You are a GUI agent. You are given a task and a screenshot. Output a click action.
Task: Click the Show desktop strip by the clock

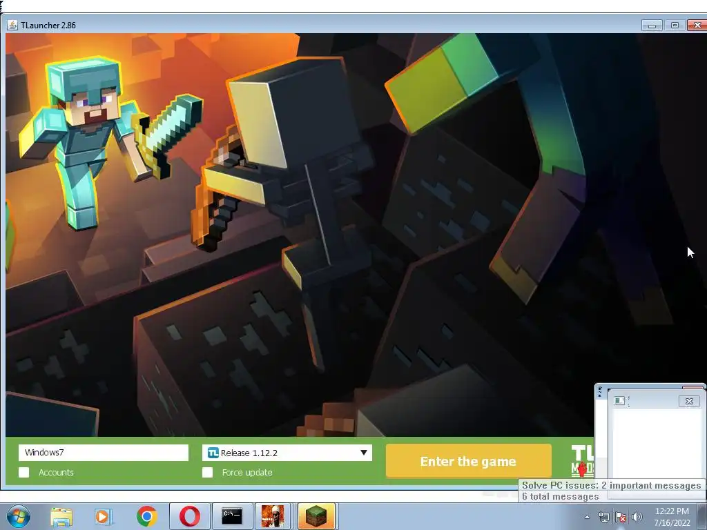pos(702,516)
